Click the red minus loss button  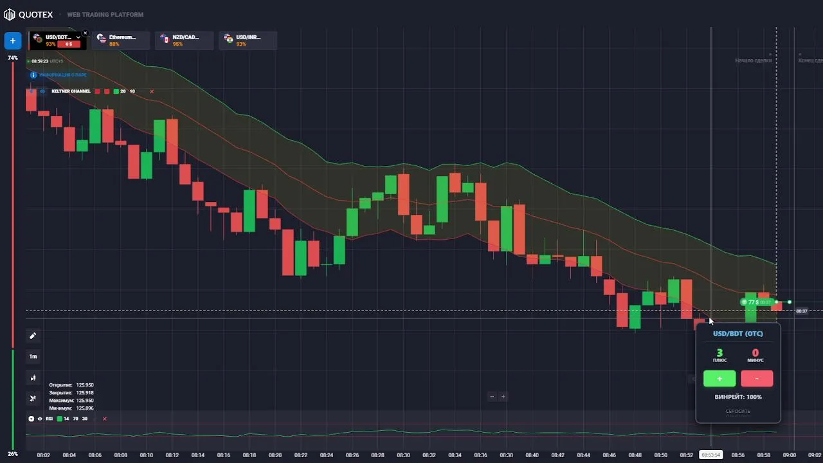[x=757, y=379]
